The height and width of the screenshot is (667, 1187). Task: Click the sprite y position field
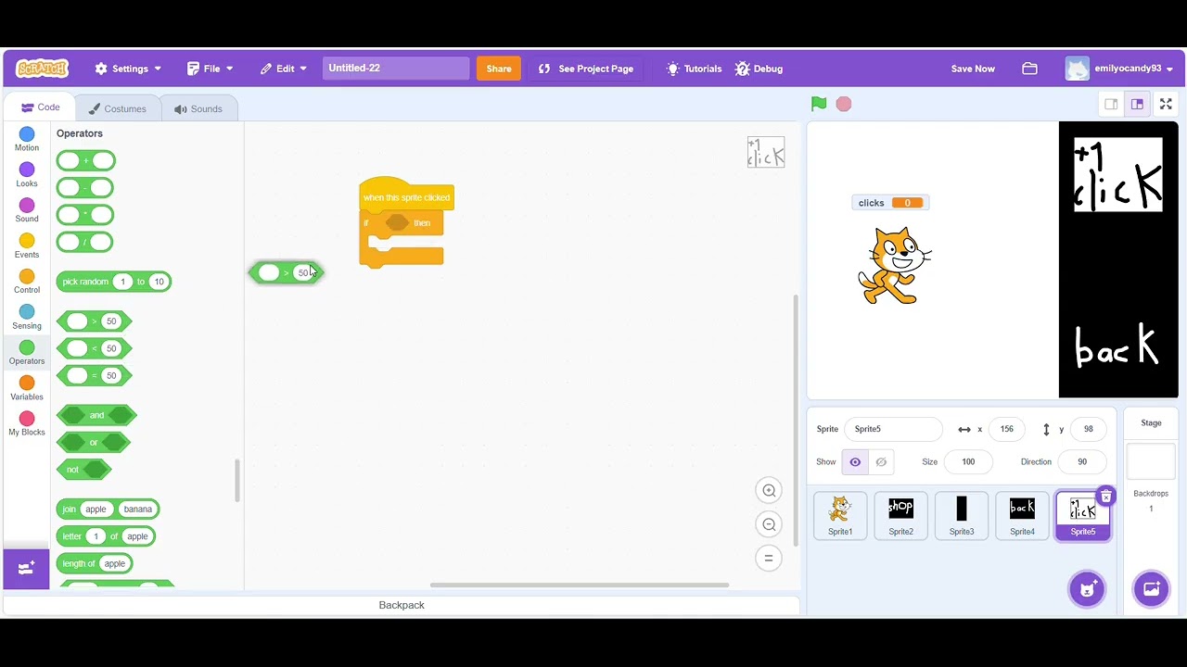[1088, 429]
